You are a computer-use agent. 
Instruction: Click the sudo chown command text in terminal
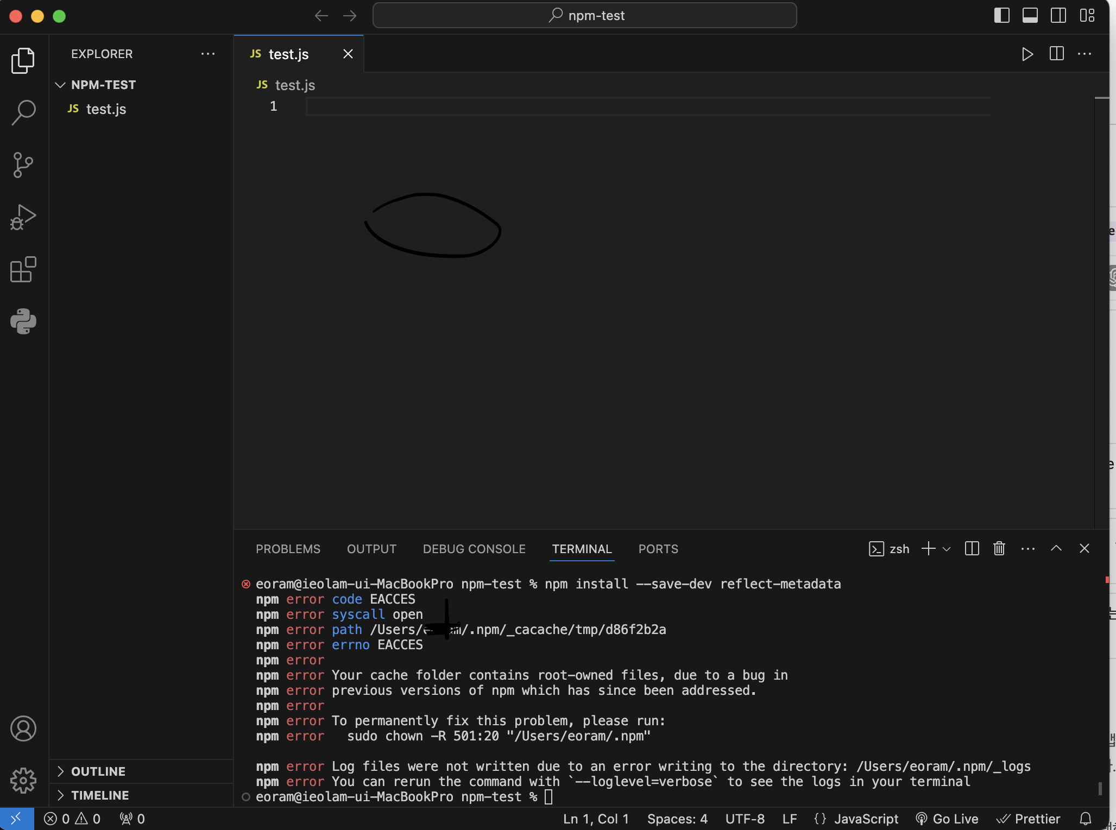[x=499, y=736]
